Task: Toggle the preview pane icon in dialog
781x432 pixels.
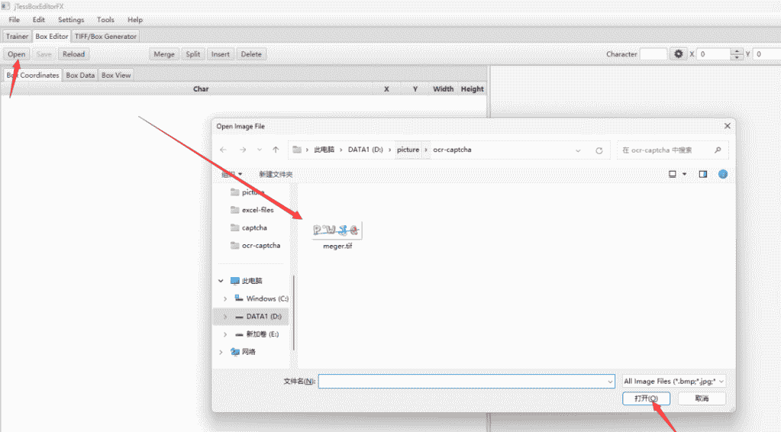Action: click(x=702, y=174)
